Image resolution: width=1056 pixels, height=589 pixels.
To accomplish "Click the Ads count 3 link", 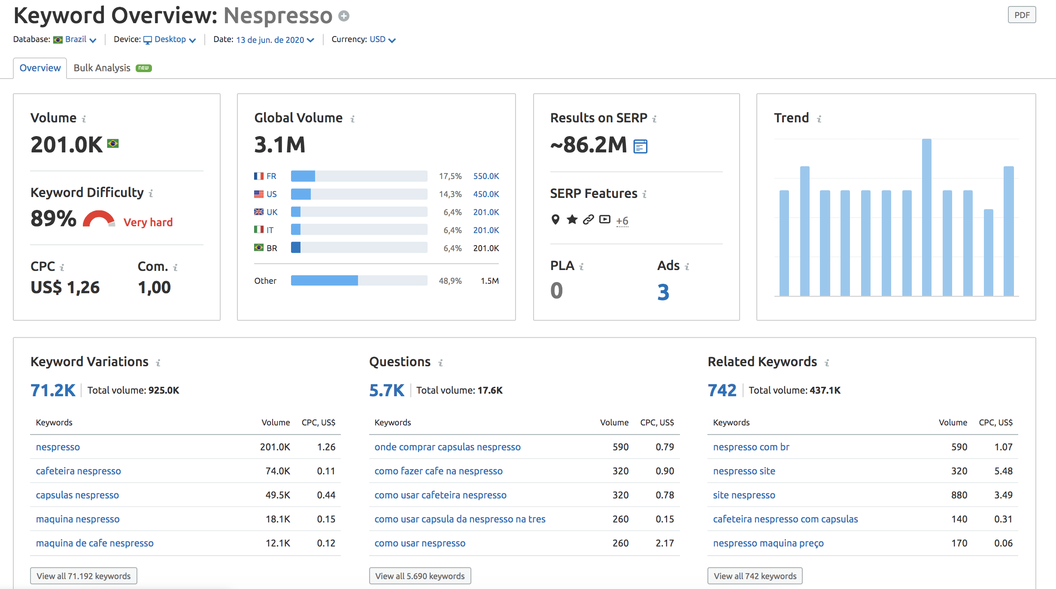I will tap(663, 292).
